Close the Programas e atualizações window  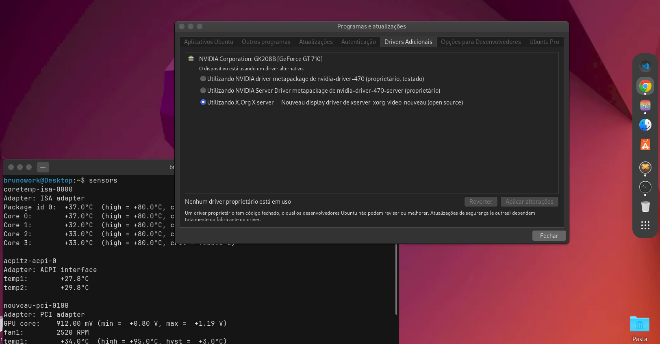[x=182, y=26]
